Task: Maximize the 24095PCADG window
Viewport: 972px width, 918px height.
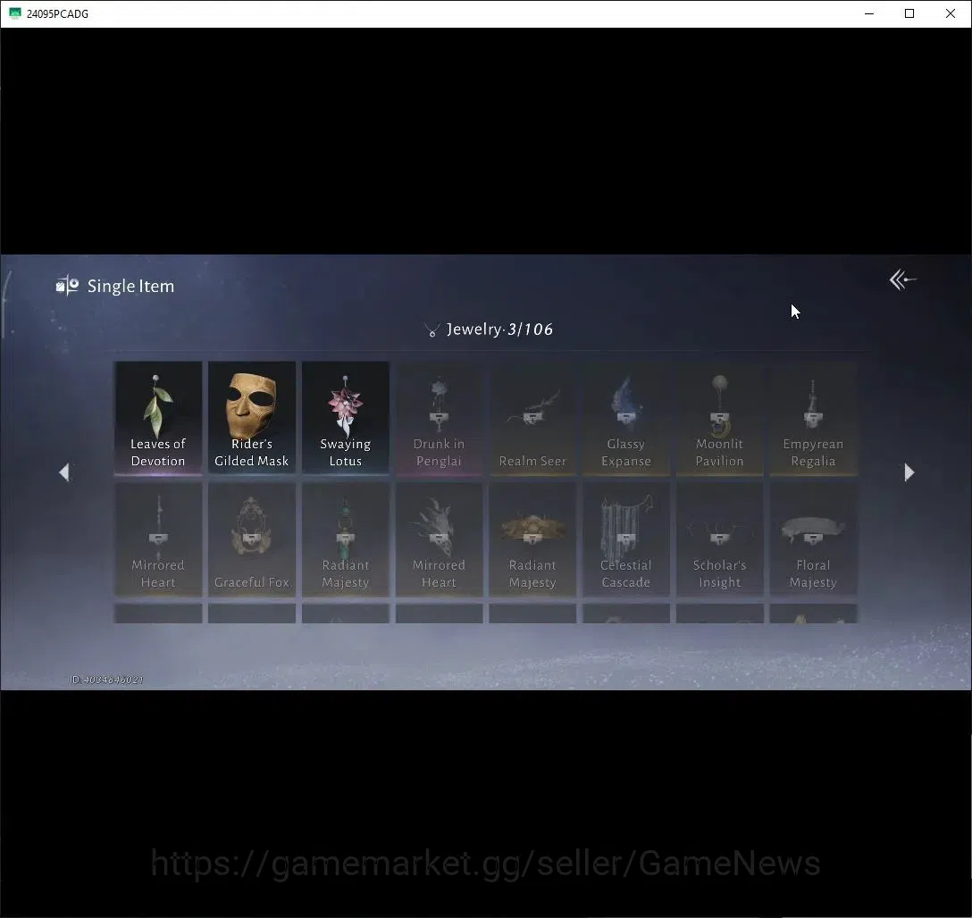Action: (x=909, y=13)
